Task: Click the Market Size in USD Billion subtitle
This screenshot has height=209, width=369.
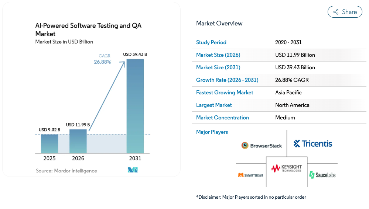Action: [64, 42]
